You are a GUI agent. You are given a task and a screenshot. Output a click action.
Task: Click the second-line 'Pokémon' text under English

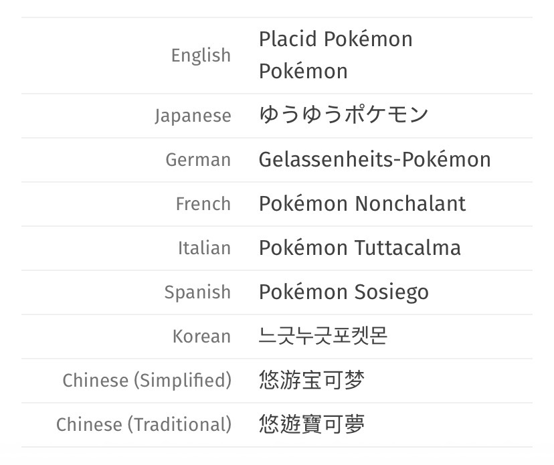(x=303, y=71)
